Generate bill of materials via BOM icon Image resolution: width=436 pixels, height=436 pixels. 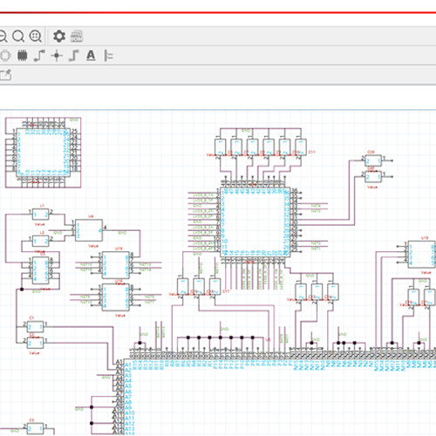77,37
